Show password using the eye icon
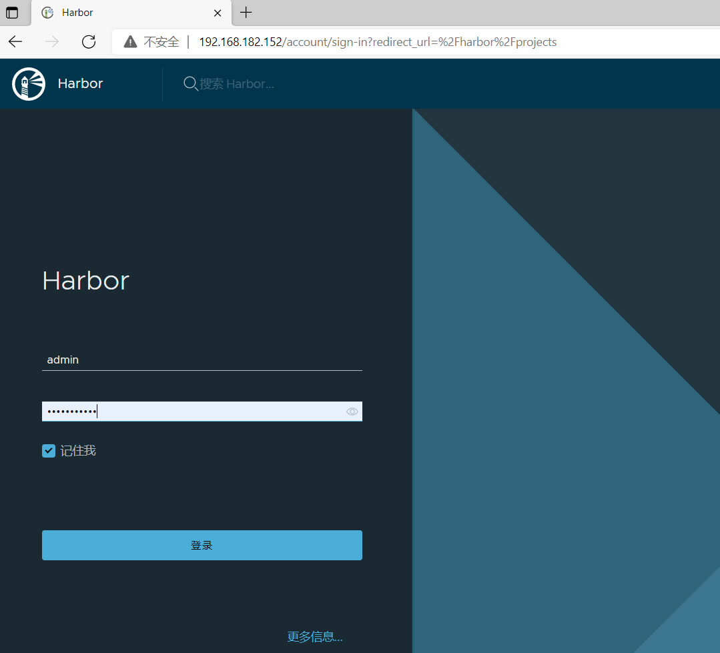 point(352,412)
